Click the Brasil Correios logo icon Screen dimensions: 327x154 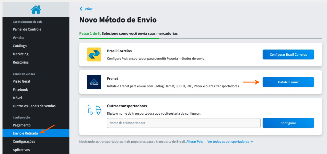tap(94, 54)
